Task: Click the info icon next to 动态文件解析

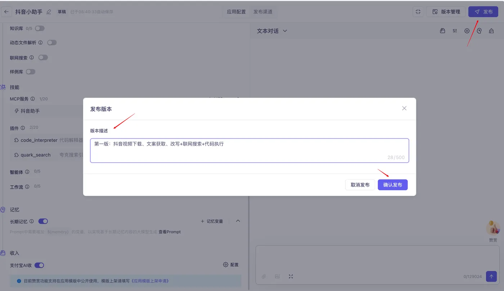Action: pos(40,42)
